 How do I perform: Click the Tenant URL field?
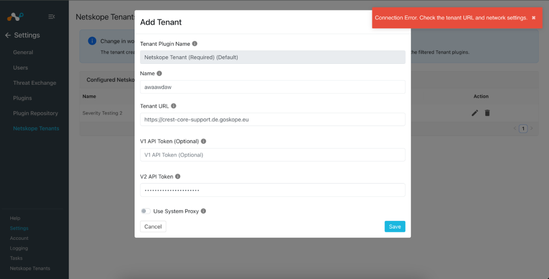click(273, 120)
